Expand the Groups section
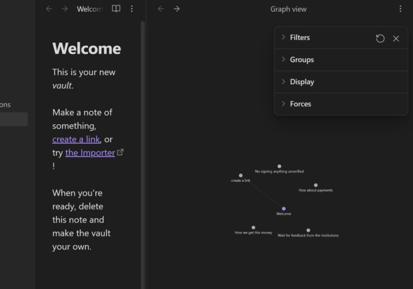The image size is (413, 289). 302,60
